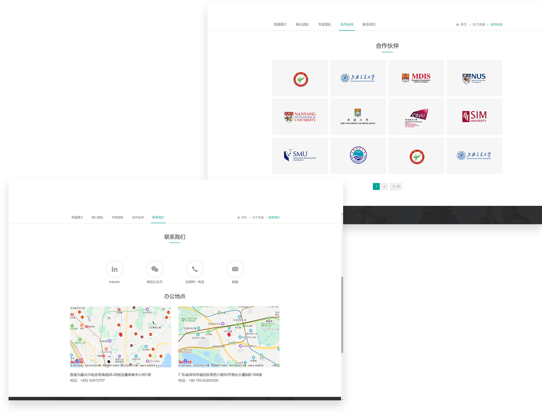
Task: Open Shanghai Jiao Tong logo beside MDIS
Action: coord(358,78)
